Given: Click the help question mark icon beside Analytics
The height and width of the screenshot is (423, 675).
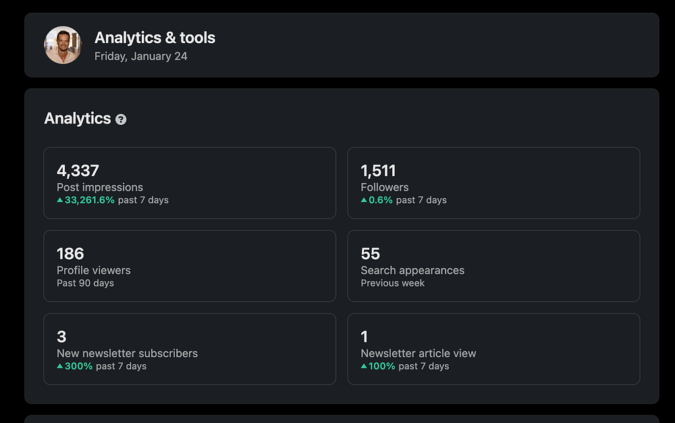Looking at the screenshot, I should click(x=121, y=119).
